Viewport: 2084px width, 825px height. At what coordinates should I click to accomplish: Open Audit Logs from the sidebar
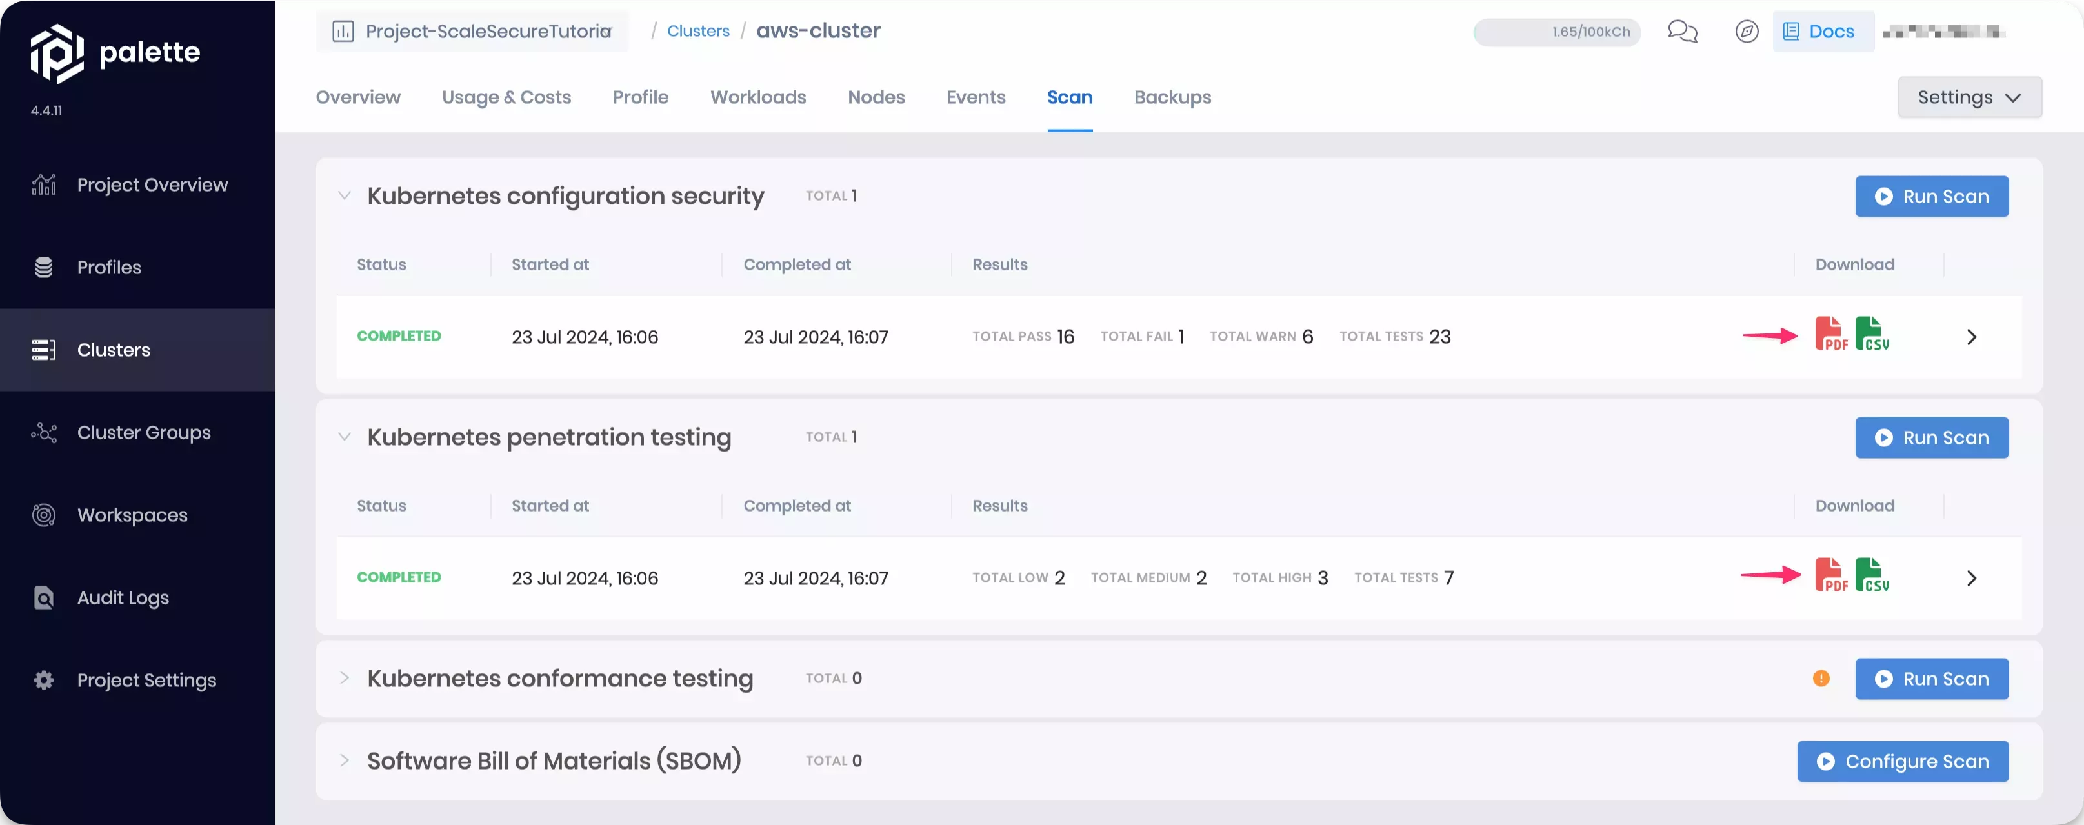(x=123, y=597)
